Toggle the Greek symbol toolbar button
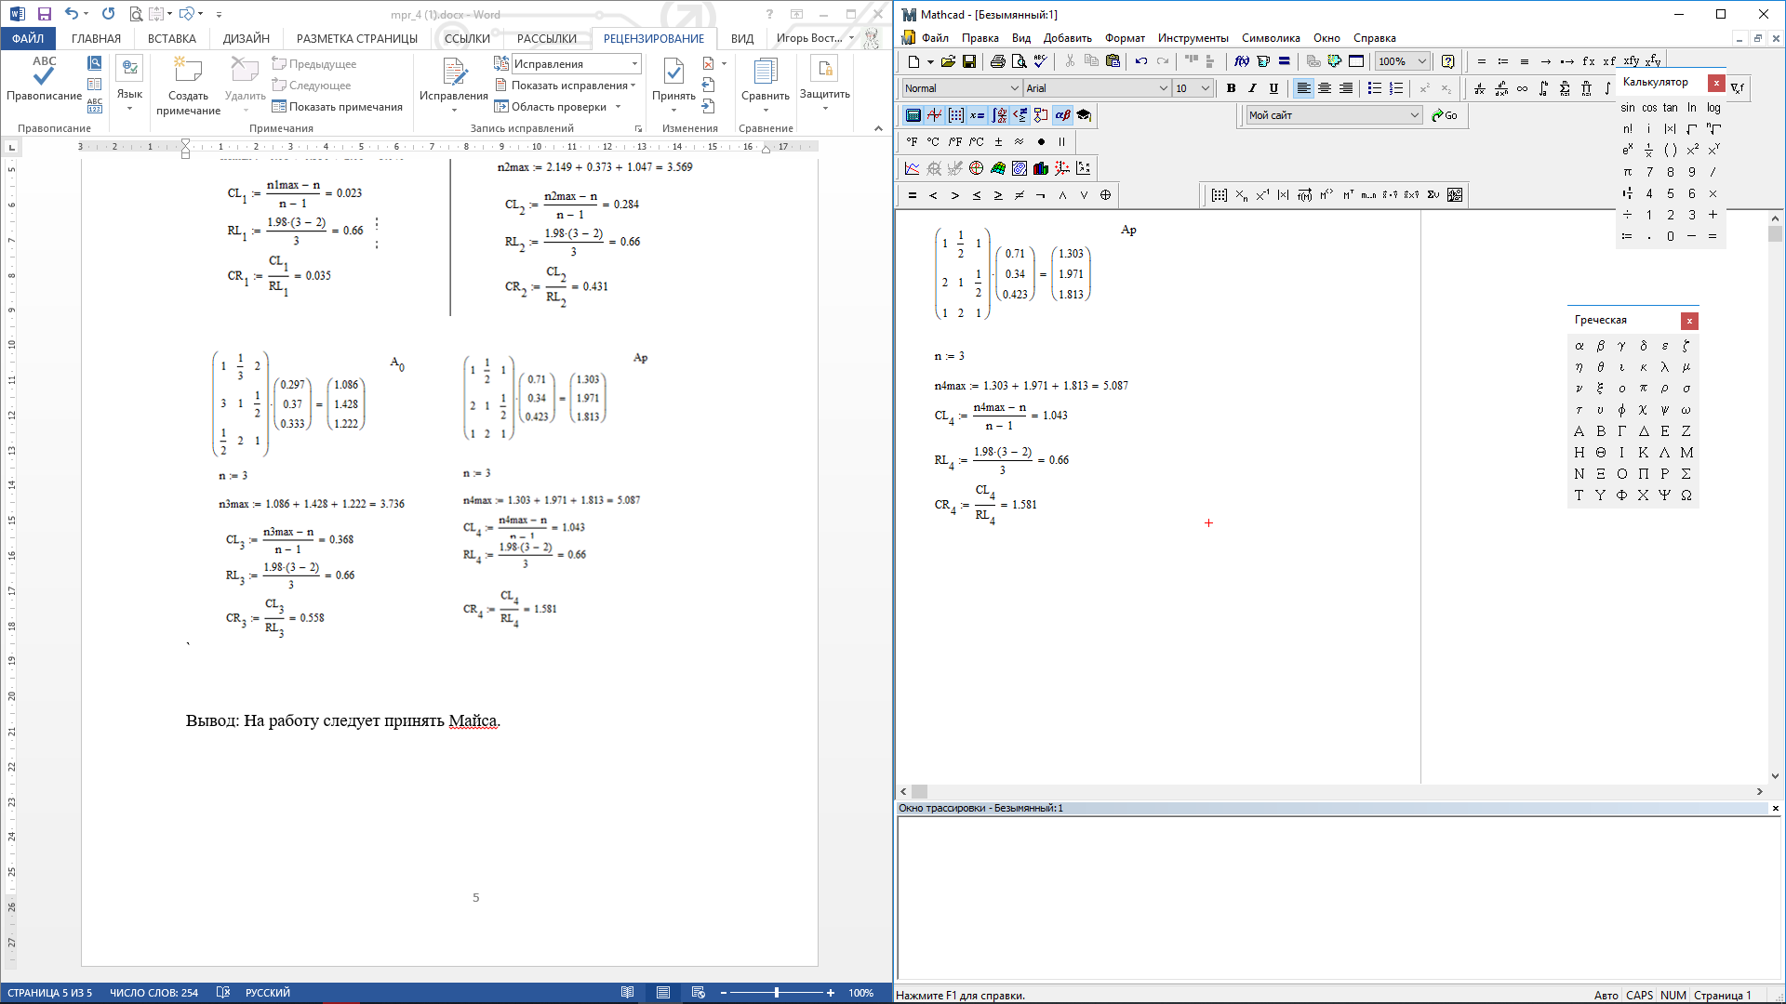Viewport: 1786px width, 1004px height. pos(1062,115)
